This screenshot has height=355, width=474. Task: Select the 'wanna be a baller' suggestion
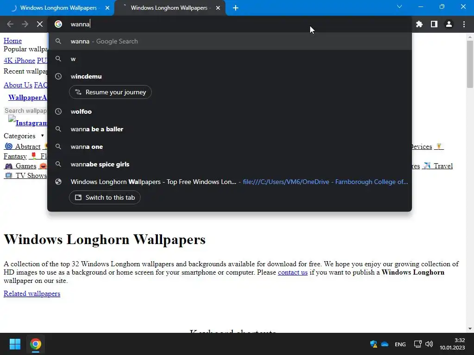click(230, 129)
